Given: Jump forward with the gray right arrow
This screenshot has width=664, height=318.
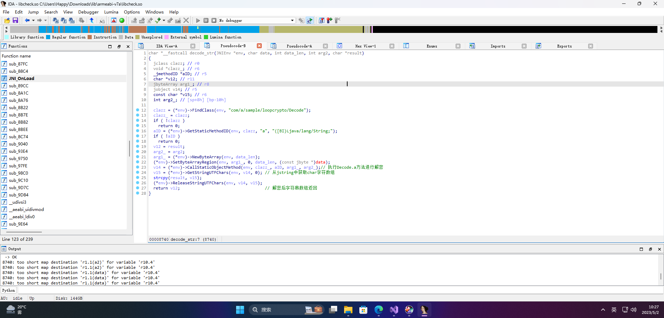Looking at the screenshot, I should 39,20.
